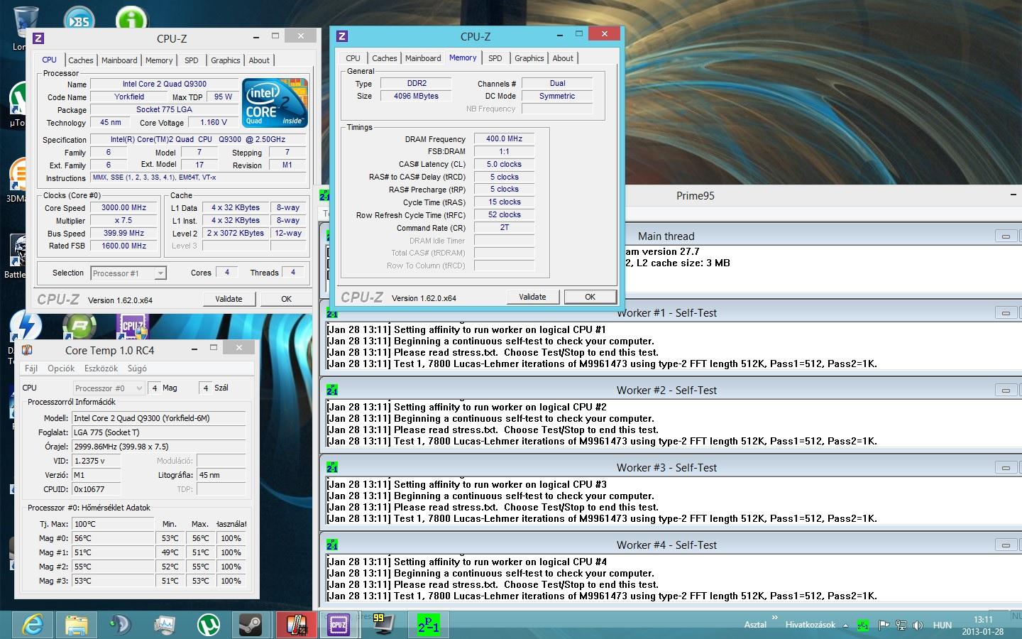Screen dimensions: 1022x639
Task: Open the Processor #1 selection dropdown in CPU-Z
Action: [x=128, y=273]
